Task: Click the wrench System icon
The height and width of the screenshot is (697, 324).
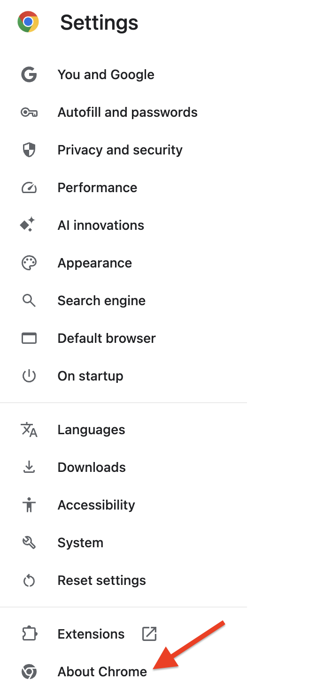Action: (x=29, y=543)
